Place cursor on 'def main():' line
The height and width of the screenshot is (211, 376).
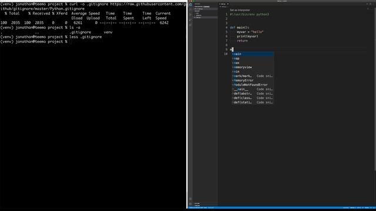click(240, 28)
